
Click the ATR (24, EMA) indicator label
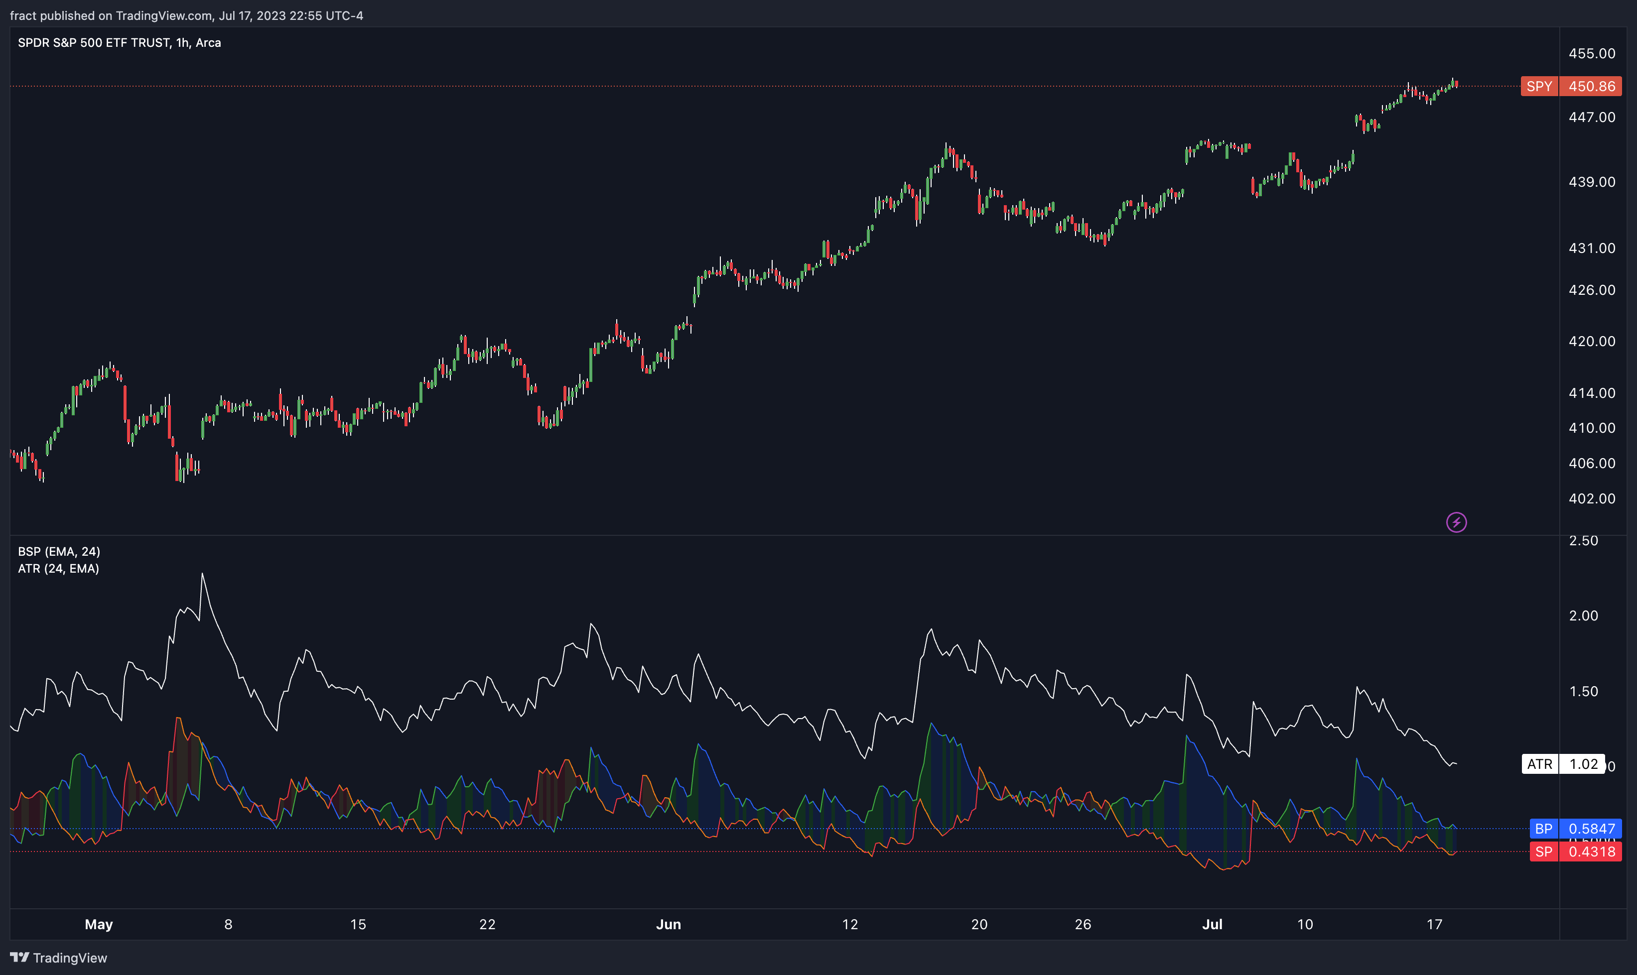pos(58,568)
